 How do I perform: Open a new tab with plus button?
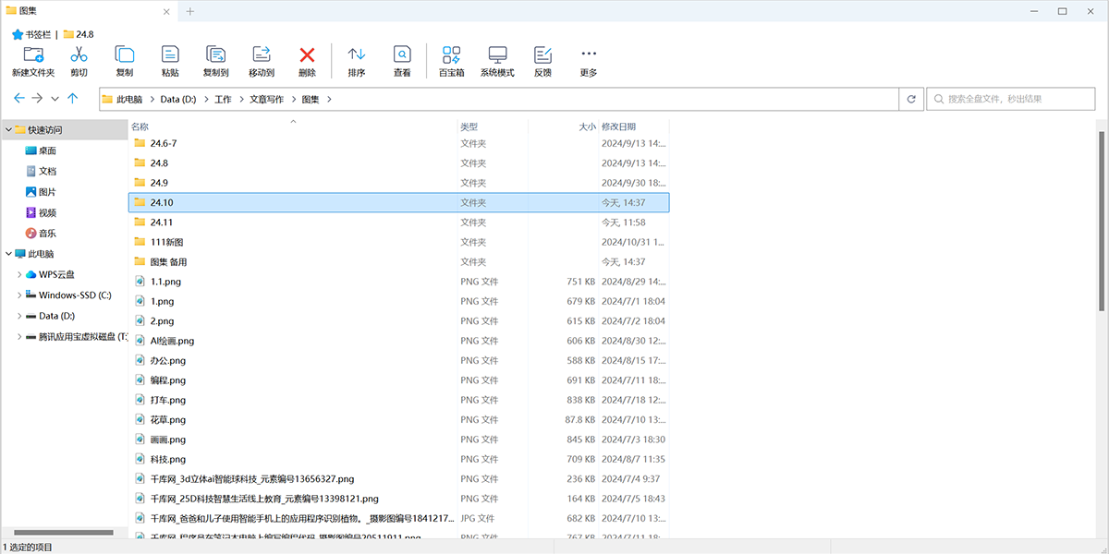tap(190, 11)
